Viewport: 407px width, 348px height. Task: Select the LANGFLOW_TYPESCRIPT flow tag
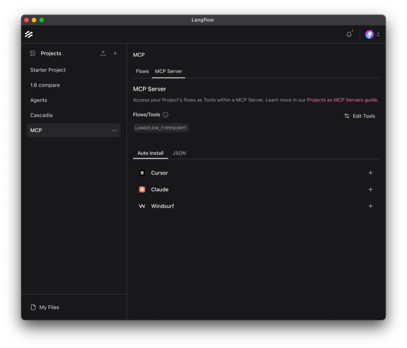coord(161,127)
